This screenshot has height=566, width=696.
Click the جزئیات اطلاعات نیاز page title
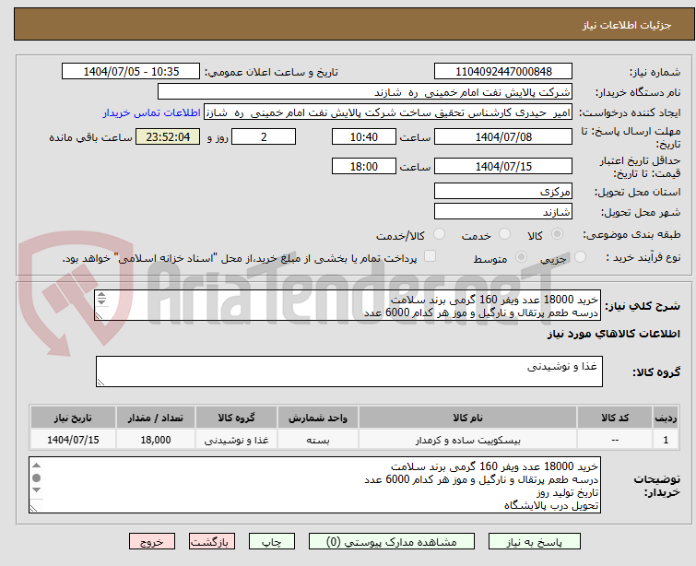627,25
